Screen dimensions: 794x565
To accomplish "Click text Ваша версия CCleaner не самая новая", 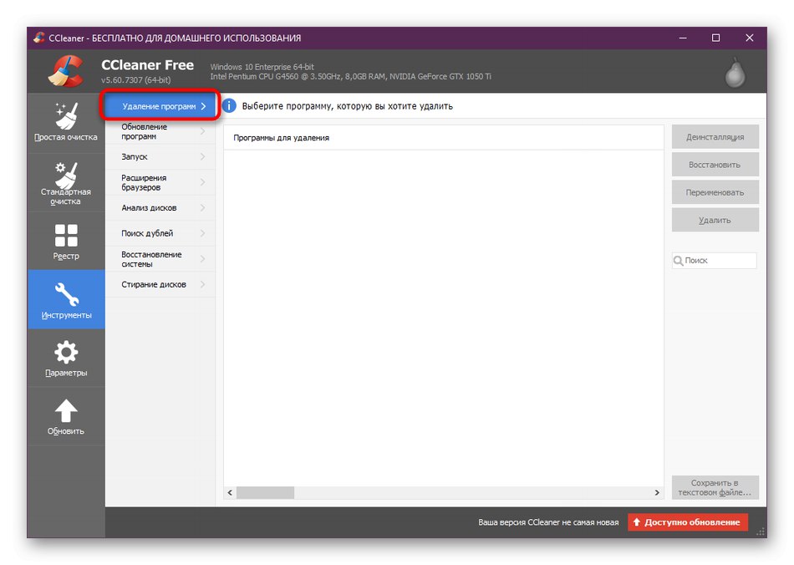I will [x=548, y=522].
